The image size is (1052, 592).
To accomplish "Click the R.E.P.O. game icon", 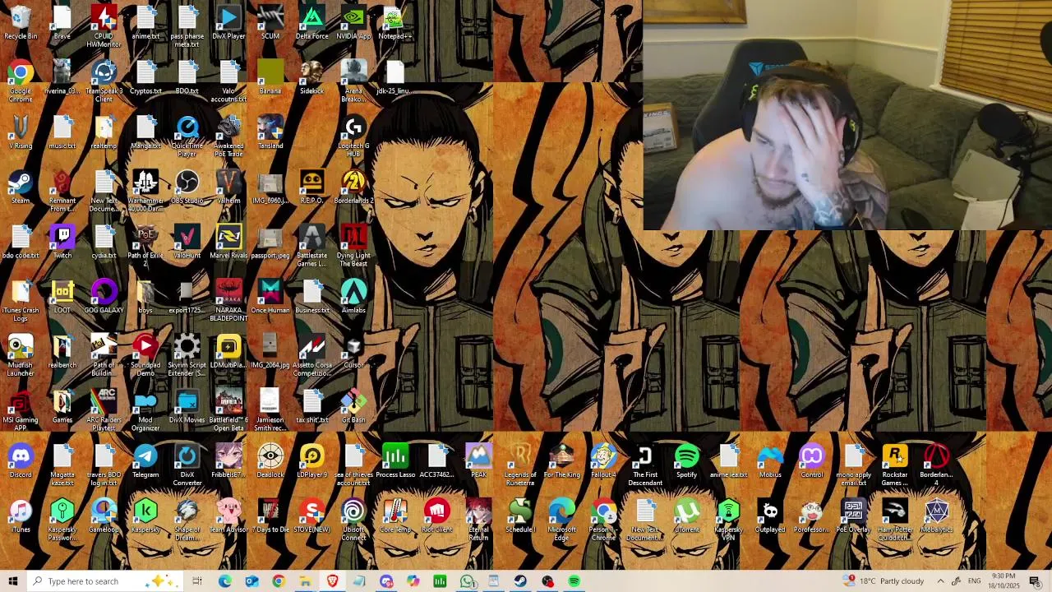I will point(311,187).
